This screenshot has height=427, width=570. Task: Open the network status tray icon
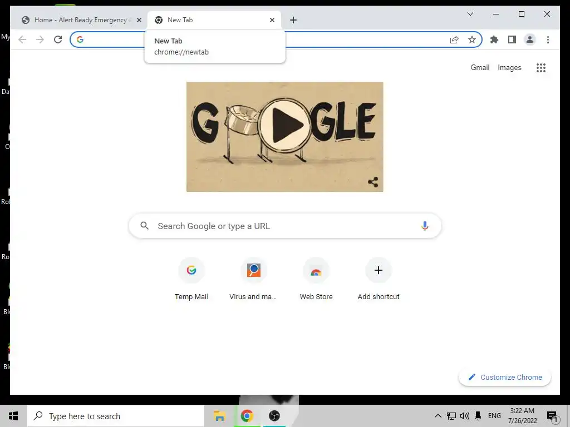coord(451,416)
